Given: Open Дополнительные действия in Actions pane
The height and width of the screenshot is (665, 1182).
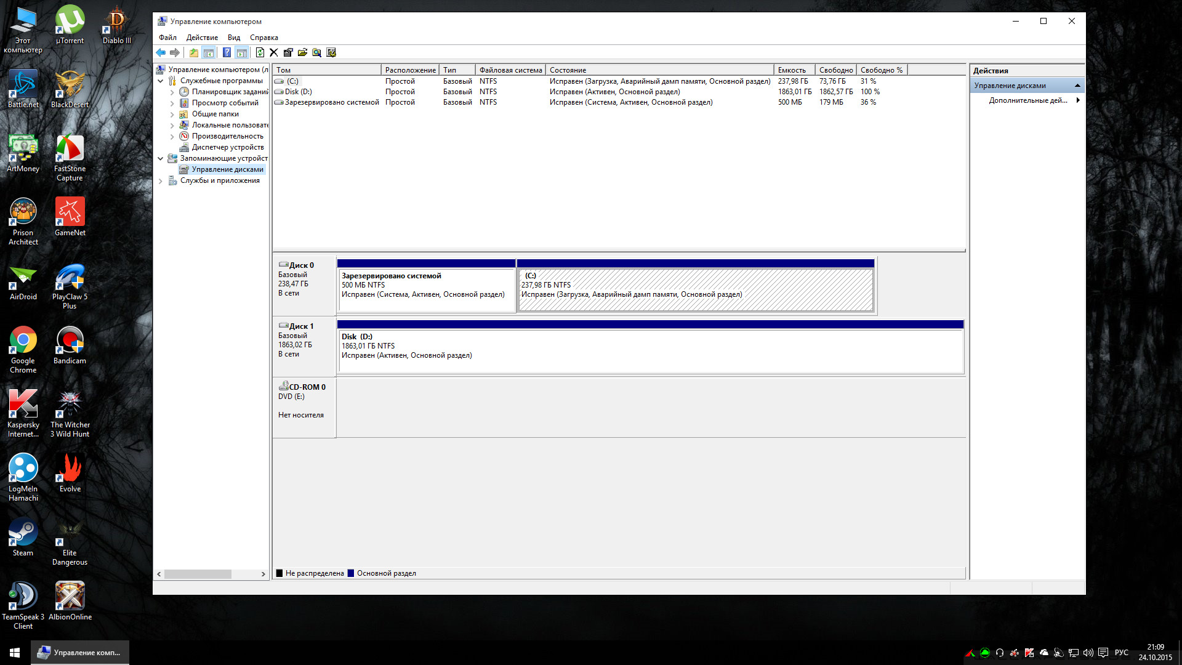Looking at the screenshot, I should [x=1027, y=100].
